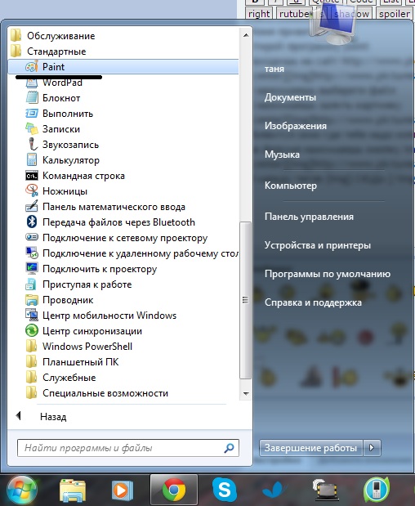The height and width of the screenshot is (506, 415).
Task: Click the shadow tag button in browser
Action: click(351, 14)
